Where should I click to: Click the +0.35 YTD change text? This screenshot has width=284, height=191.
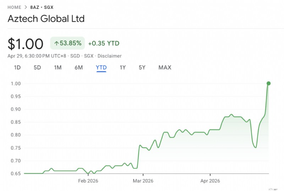pos(104,43)
